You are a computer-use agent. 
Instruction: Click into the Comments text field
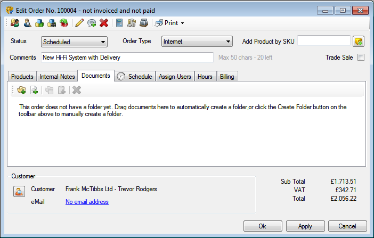(x=127, y=58)
